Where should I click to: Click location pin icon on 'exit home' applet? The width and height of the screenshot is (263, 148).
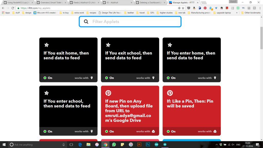pyautogui.click(x=92, y=78)
